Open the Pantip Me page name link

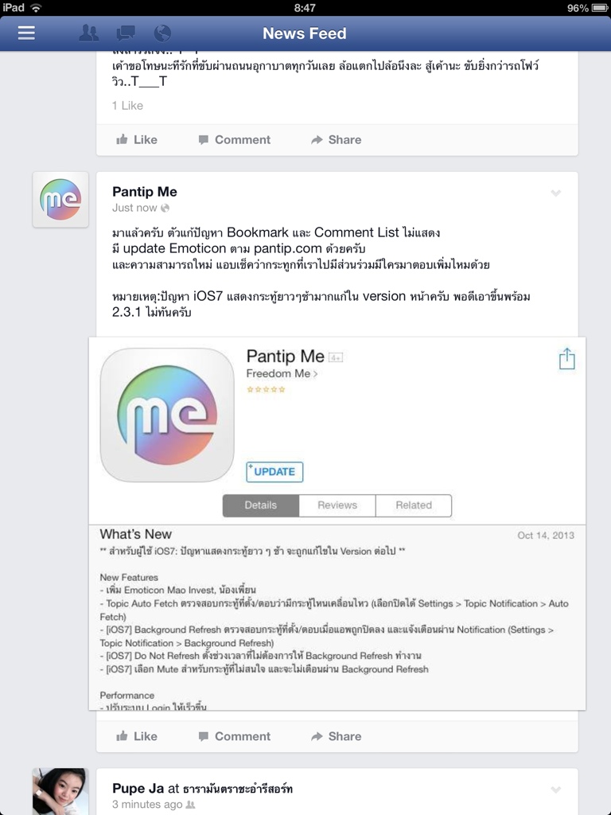coord(145,192)
